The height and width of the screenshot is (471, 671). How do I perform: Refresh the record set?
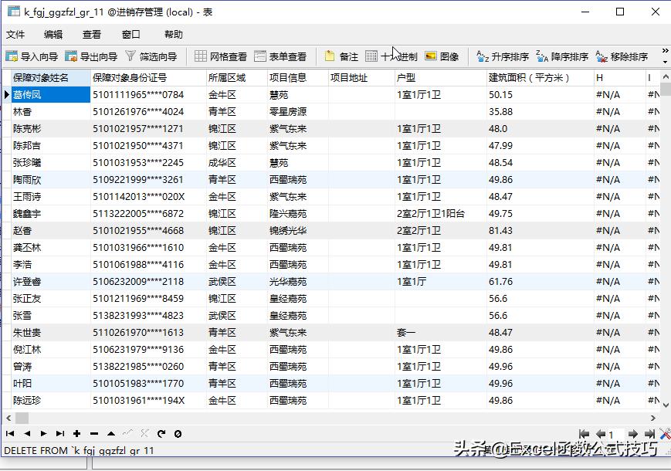click(161, 433)
